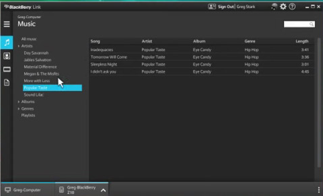This screenshot has height=196, width=323.
Task: Select song Sleepless Night
Action: tap(104, 64)
